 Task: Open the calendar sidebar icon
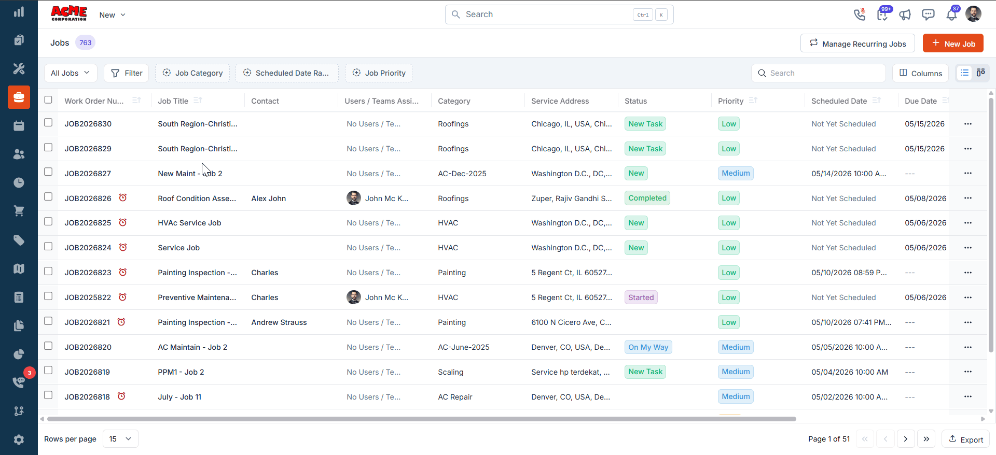point(19,125)
